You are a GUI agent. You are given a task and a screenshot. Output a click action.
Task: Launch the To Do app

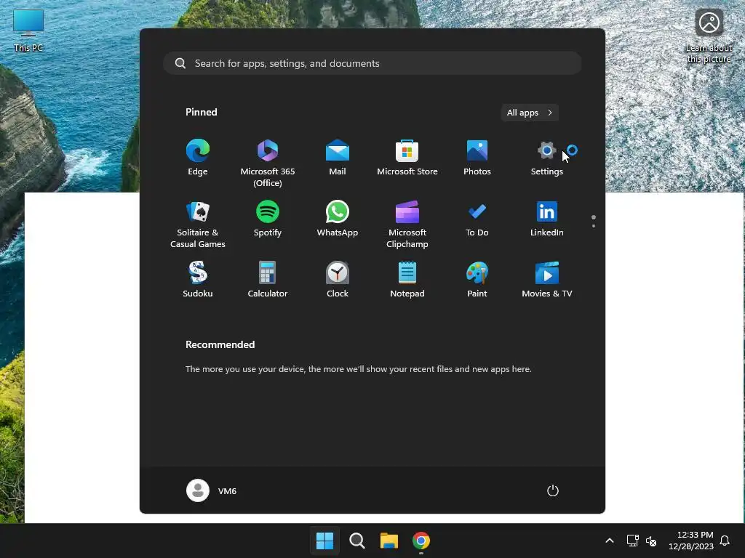tap(477, 219)
